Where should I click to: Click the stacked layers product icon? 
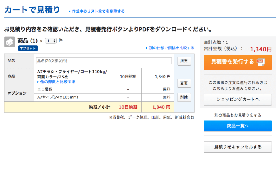pyautogui.click(x=10, y=42)
